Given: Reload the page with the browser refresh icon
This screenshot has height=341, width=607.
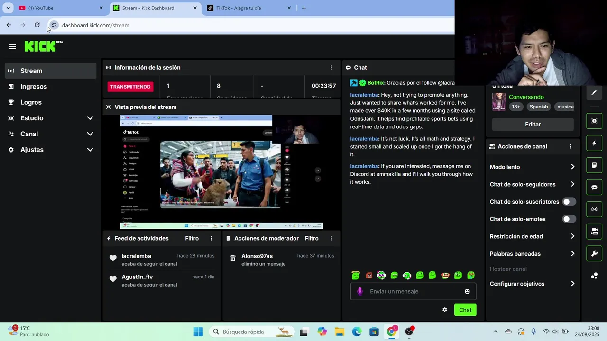Looking at the screenshot, I should (37, 25).
